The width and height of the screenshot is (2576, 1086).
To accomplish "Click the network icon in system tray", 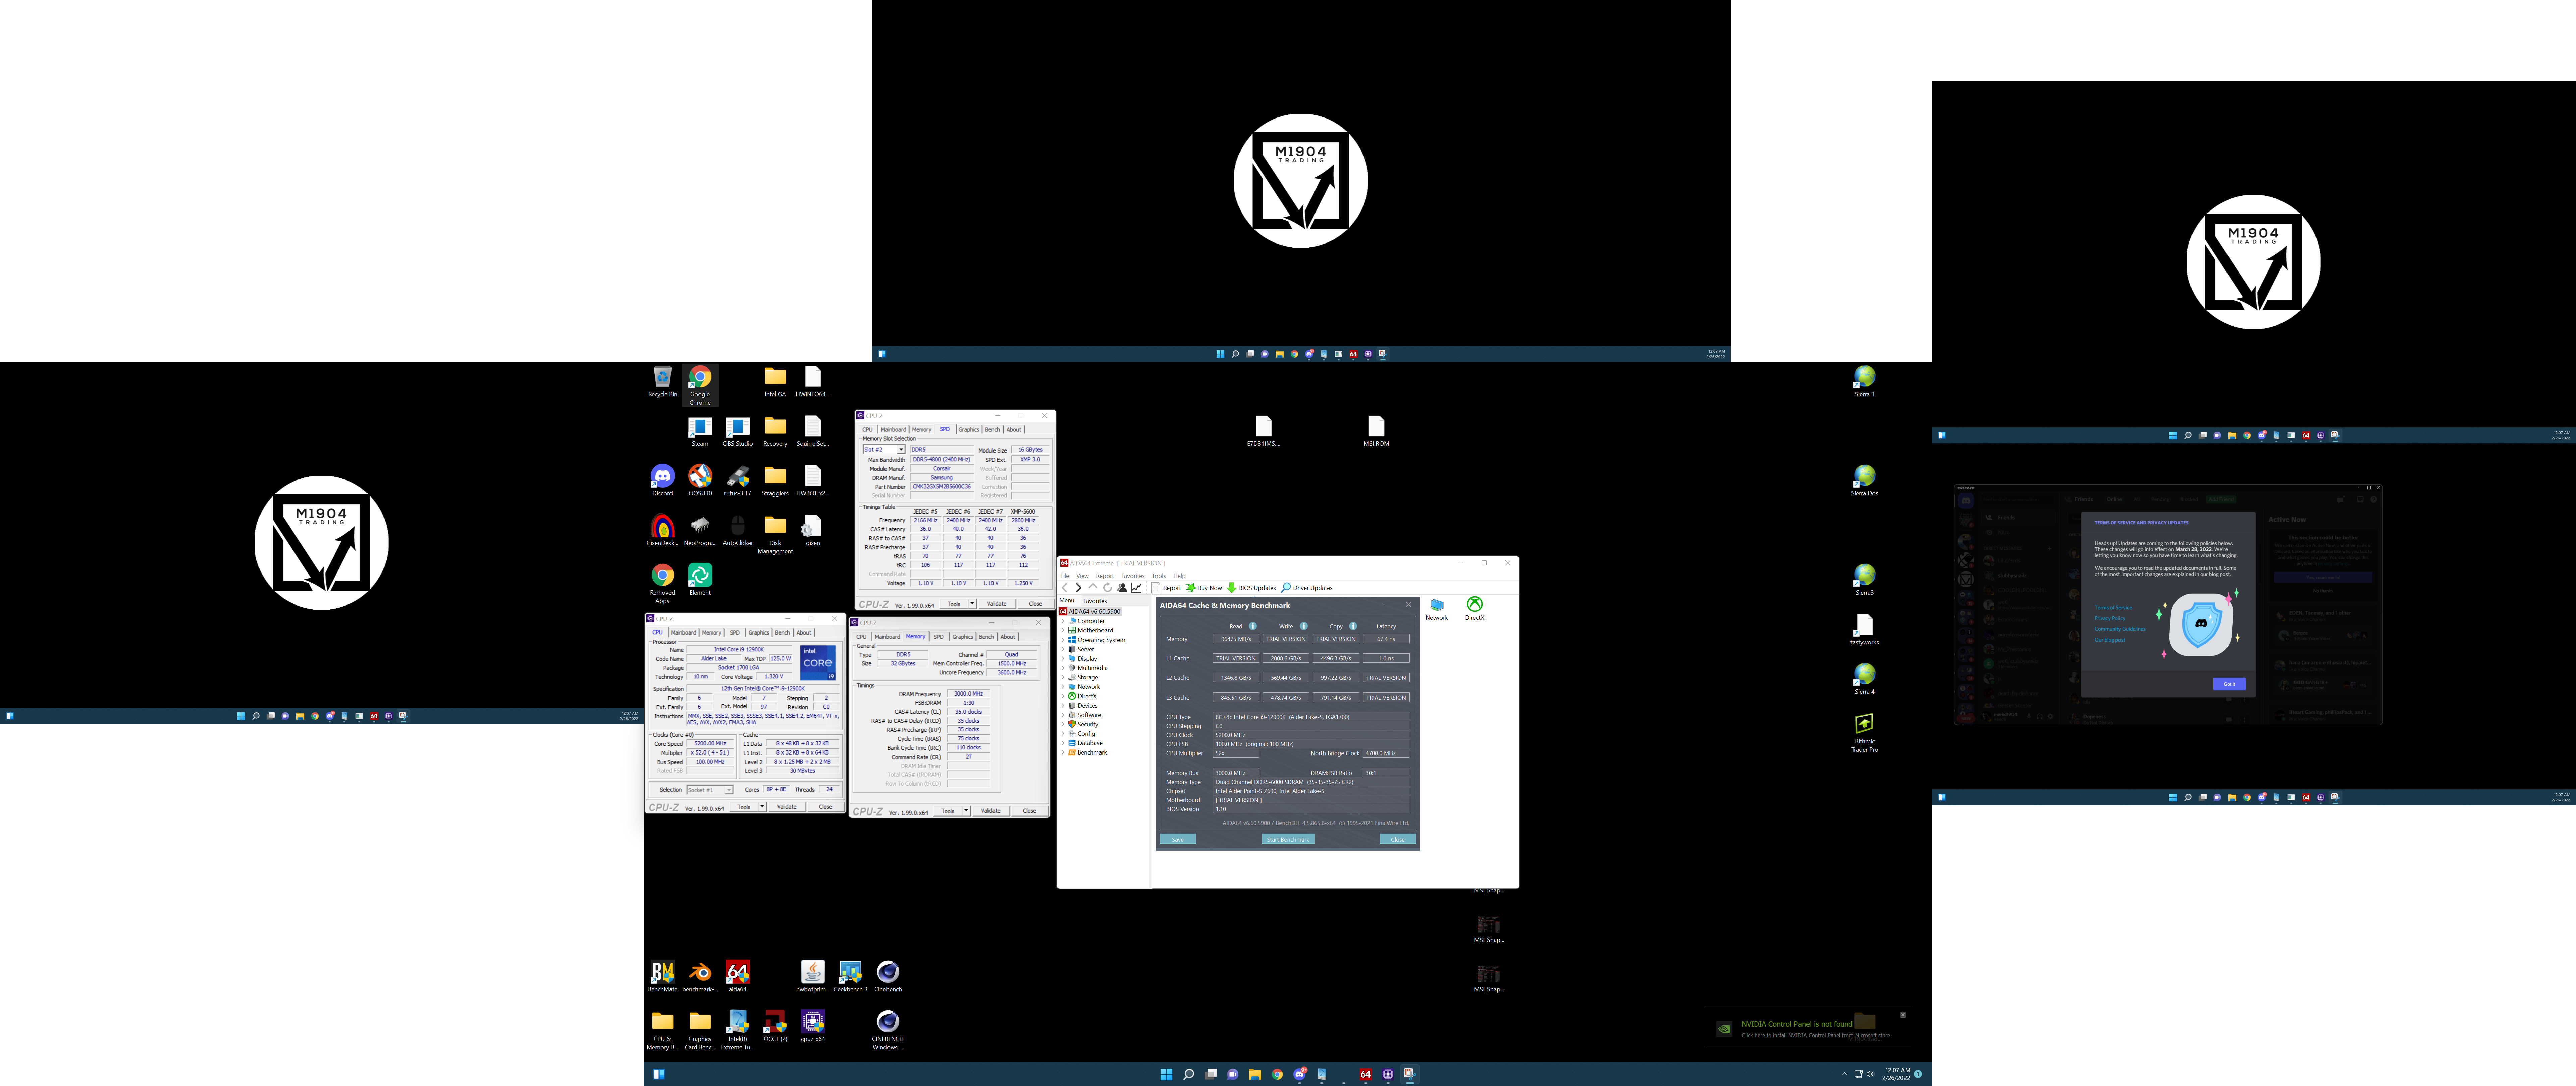I will click(x=1858, y=1074).
